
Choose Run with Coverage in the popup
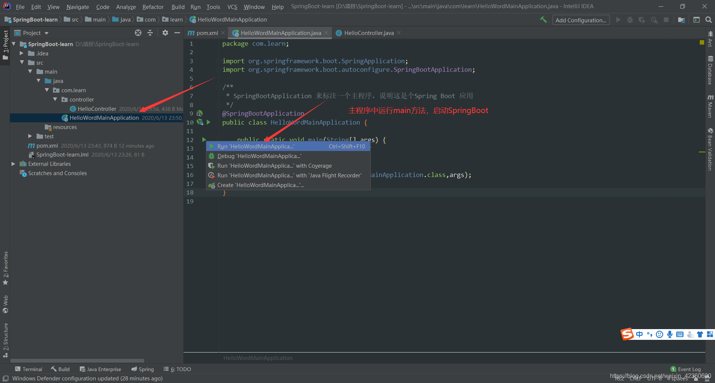point(288,165)
